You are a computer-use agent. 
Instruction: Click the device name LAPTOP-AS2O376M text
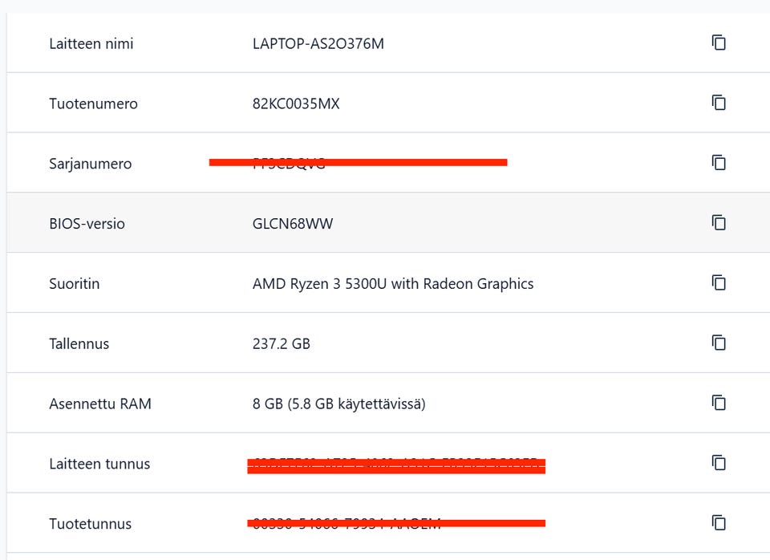click(318, 43)
